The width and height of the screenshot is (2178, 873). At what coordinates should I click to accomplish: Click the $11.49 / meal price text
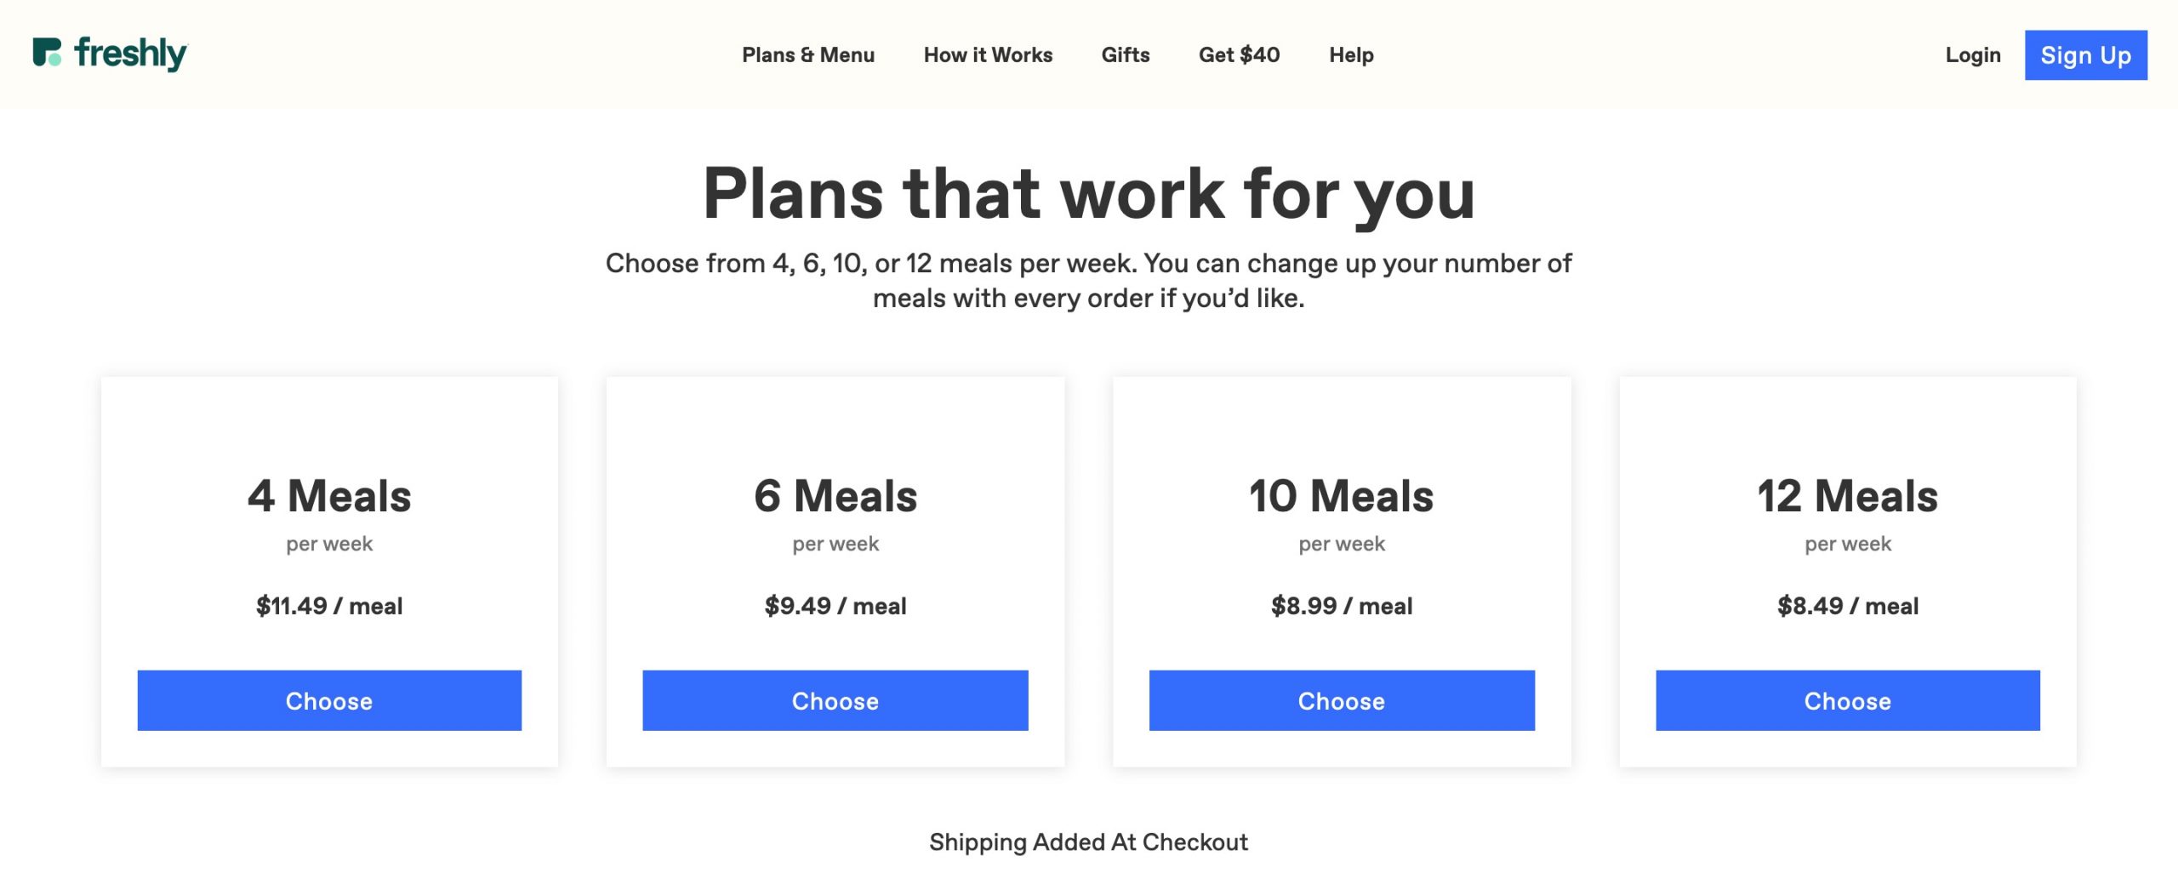tap(329, 606)
